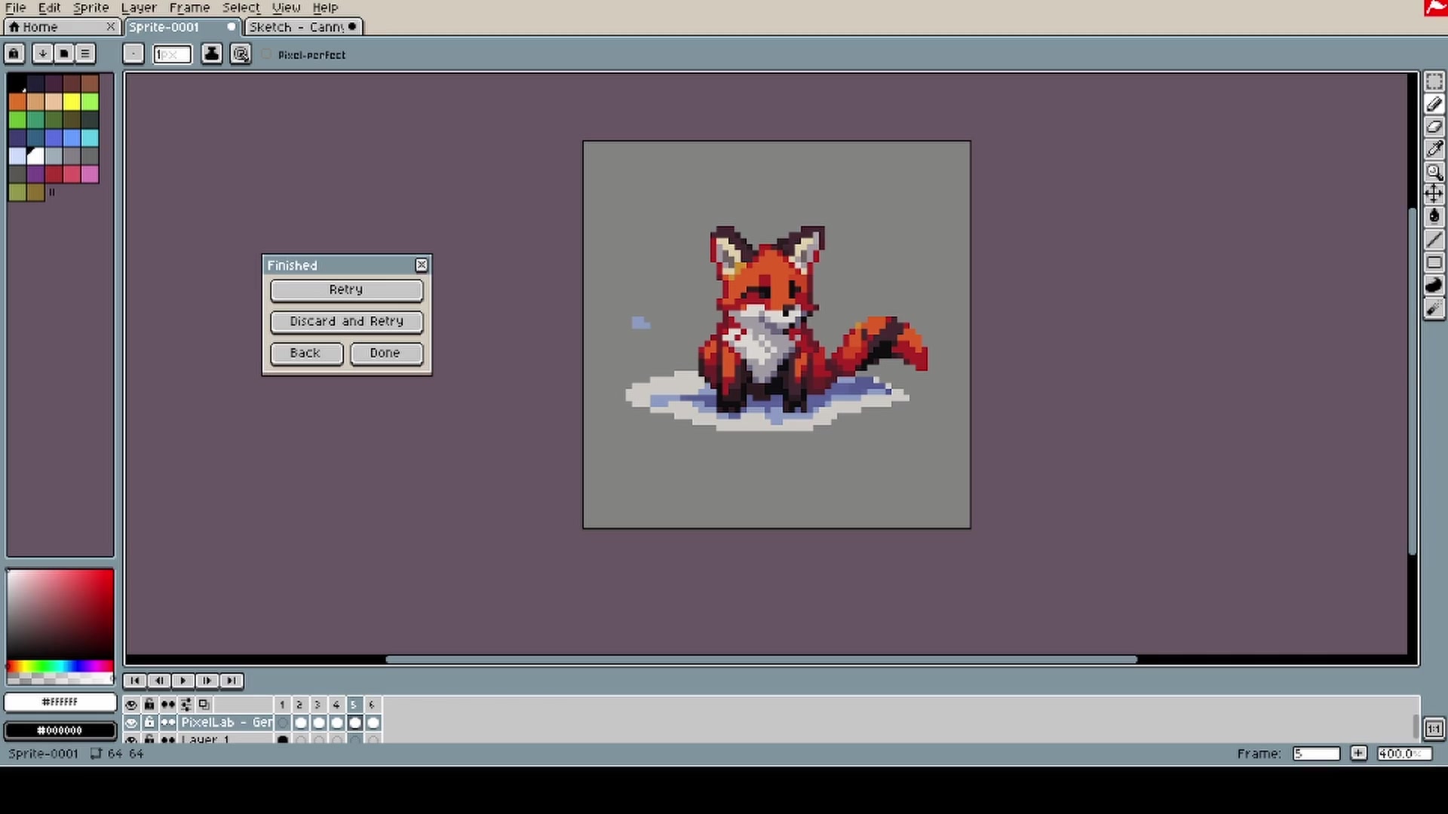The image size is (1448, 814).
Task: Toggle lock on PixelLab layer
Action: tap(149, 722)
